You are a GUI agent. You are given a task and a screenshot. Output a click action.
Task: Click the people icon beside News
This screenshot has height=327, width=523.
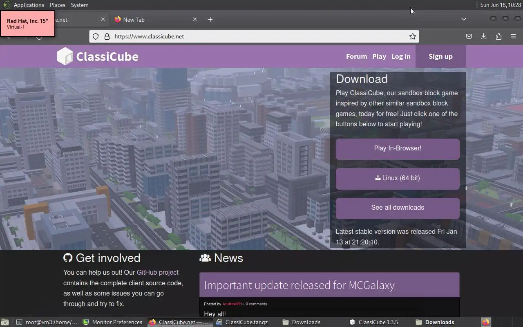[x=205, y=258]
